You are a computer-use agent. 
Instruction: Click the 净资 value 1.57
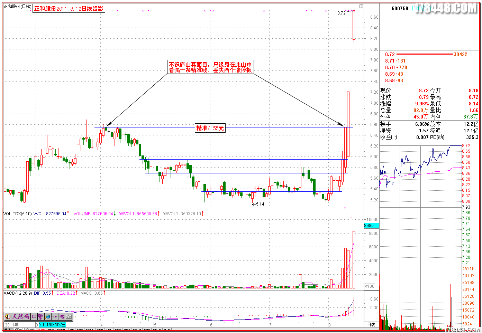(424, 131)
